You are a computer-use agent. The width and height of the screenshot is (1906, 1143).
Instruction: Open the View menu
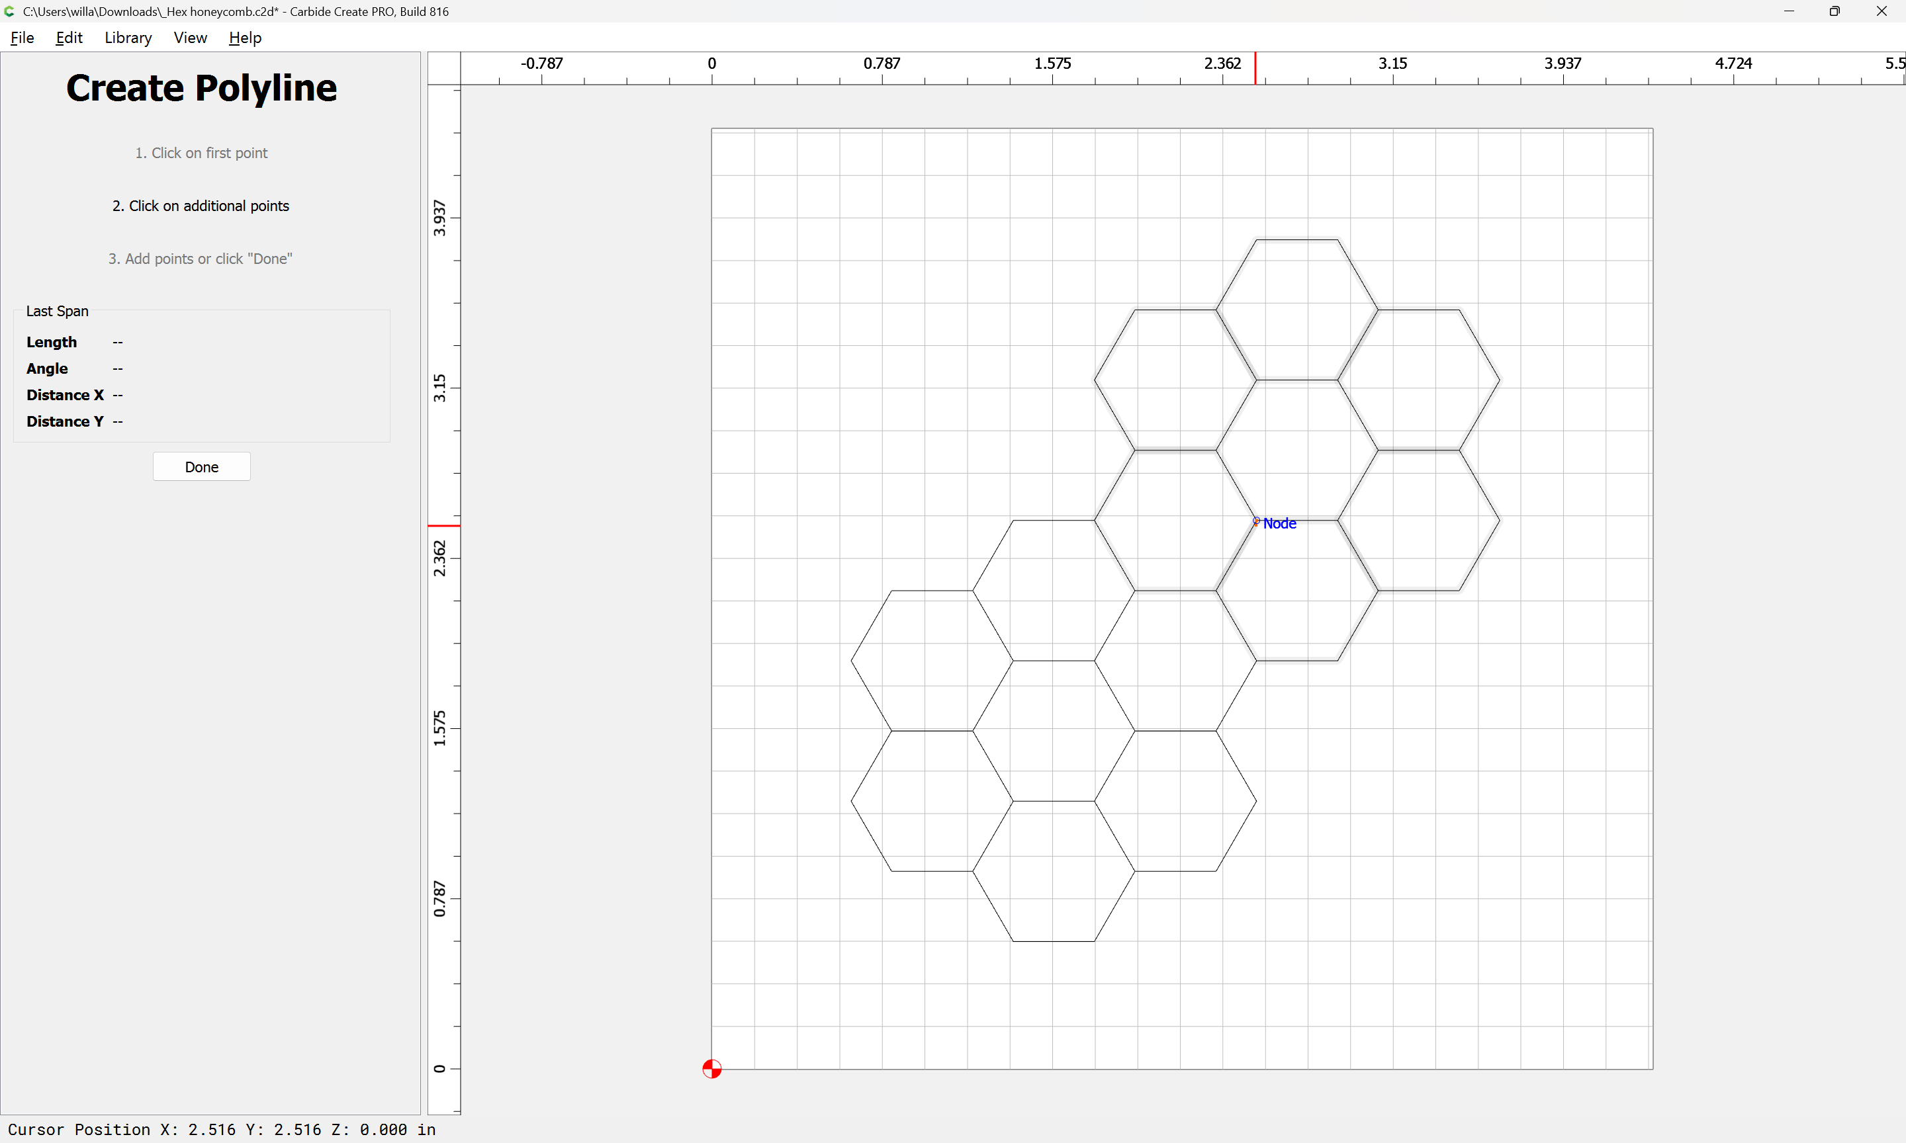click(191, 38)
